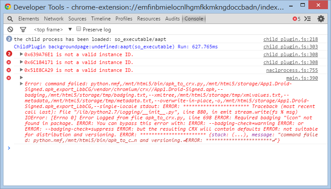331x189 pixels.
Task: Click '0x639A76E1 is not a valid instance ID' text
Action: coord(79,54)
